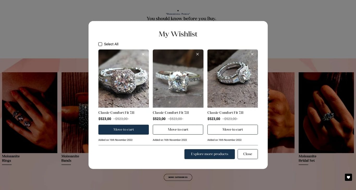Open the floating heart wishlist icon
Screen dimensions: 356x190
click(348, 177)
